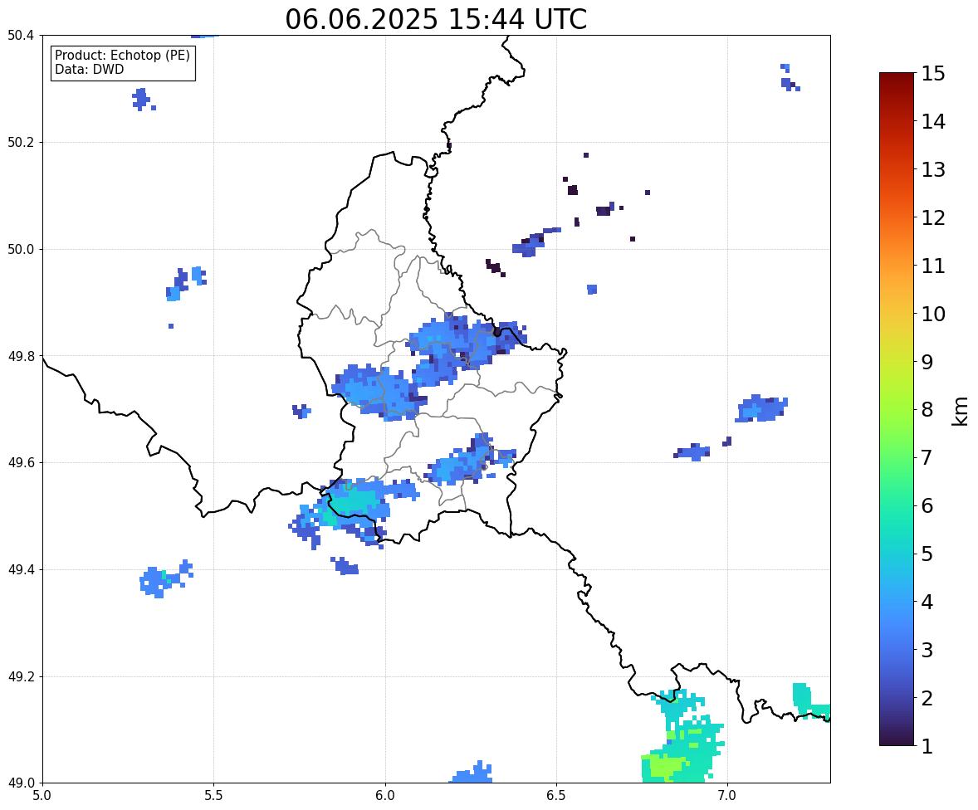978x810 pixels.
Task: Click colorbar tick label 11
Action: coord(933,266)
